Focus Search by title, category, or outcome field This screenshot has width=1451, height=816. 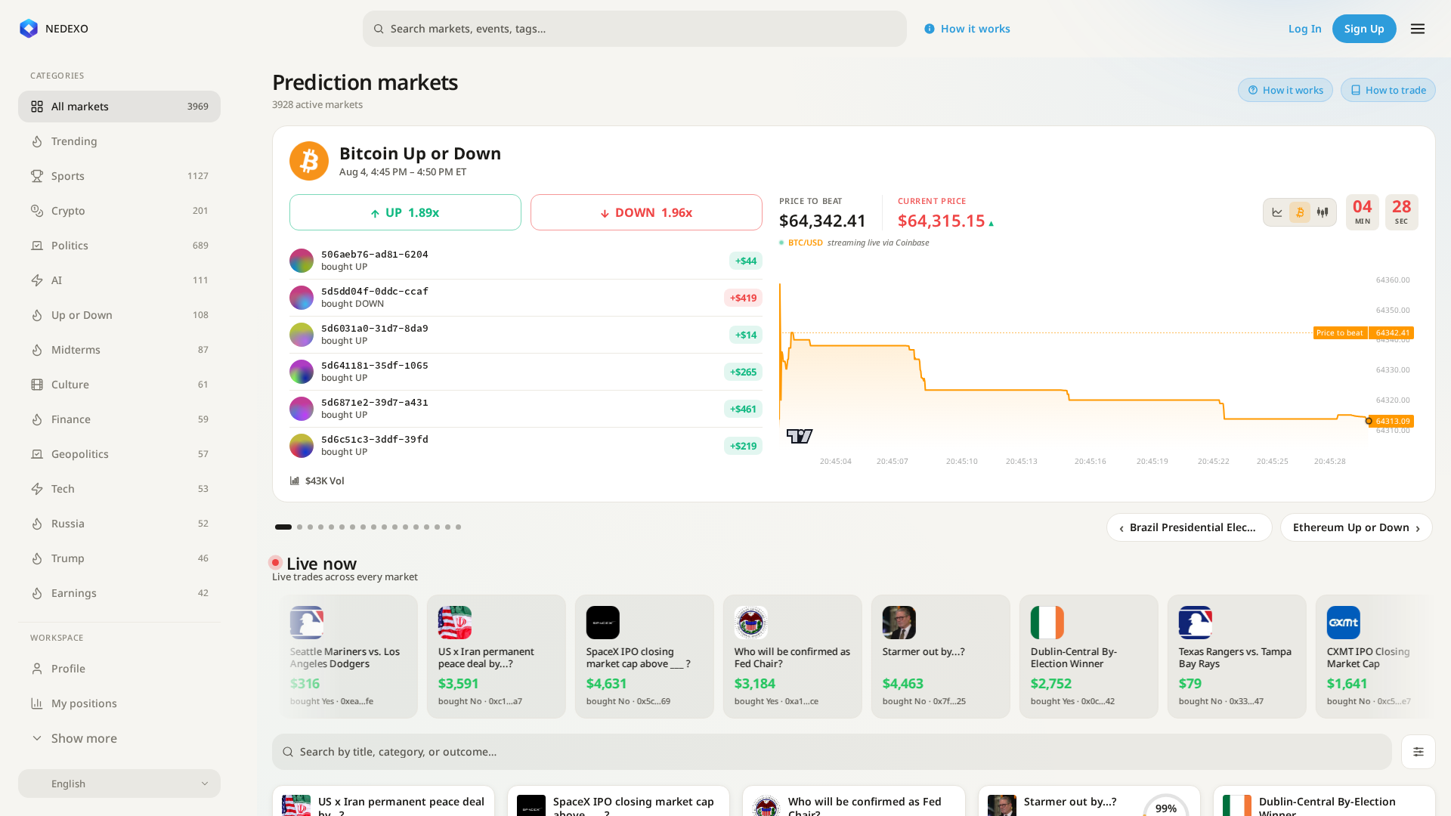coord(832,752)
